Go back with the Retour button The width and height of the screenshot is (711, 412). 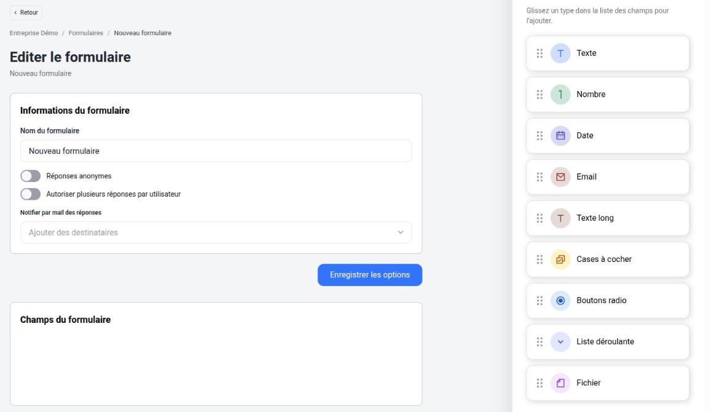pos(26,13)
